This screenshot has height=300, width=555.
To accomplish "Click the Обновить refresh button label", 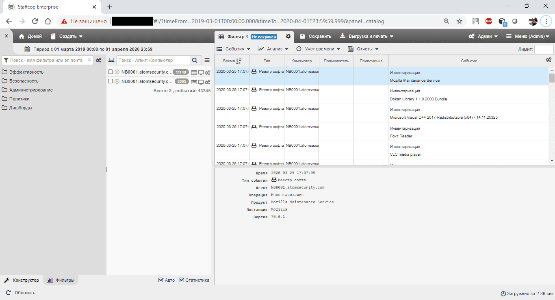I will pos(25,293).
